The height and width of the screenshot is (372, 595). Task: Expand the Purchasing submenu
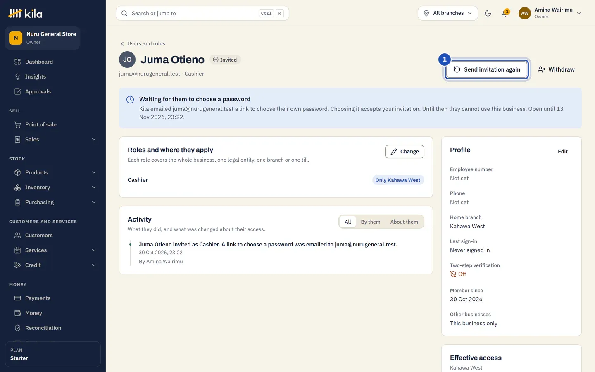coord(94,203)
